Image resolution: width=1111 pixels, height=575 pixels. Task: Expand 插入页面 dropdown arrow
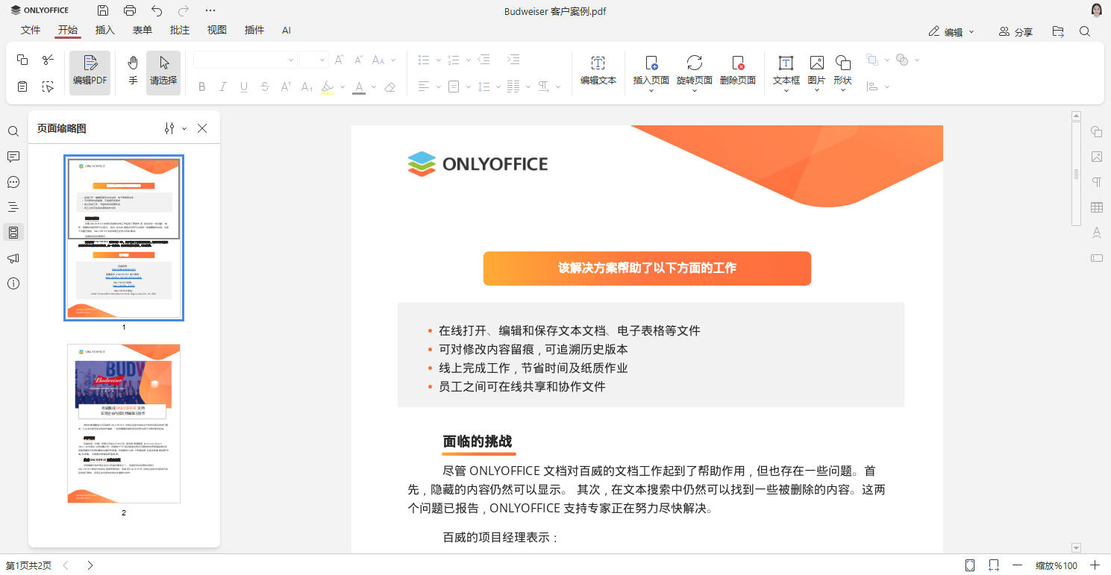tap(651, 91)
